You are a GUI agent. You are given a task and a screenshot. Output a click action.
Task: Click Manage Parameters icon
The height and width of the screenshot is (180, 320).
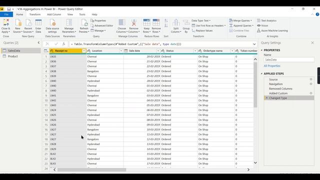point(69,26)
